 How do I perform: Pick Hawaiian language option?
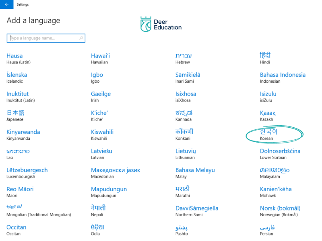100,58
